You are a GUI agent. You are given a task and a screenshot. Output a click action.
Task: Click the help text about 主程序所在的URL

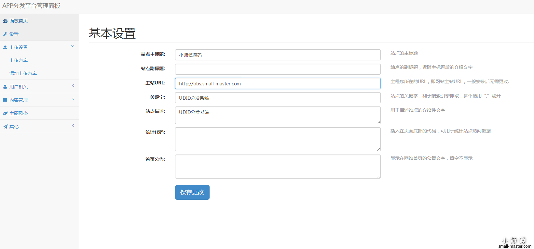[450, 82]
